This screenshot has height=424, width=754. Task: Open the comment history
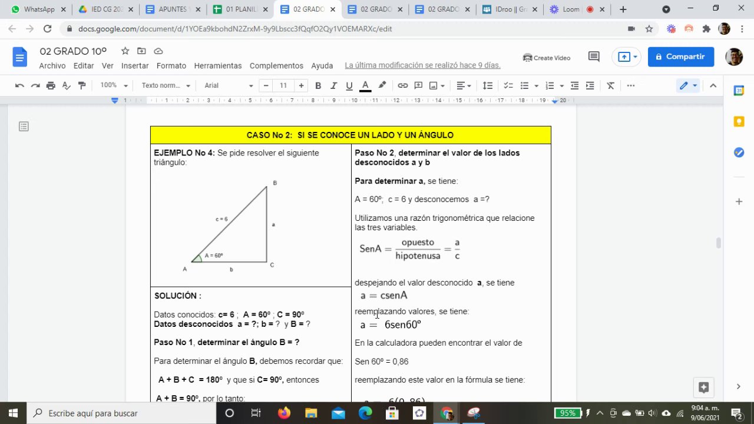(x=594, y=57)
